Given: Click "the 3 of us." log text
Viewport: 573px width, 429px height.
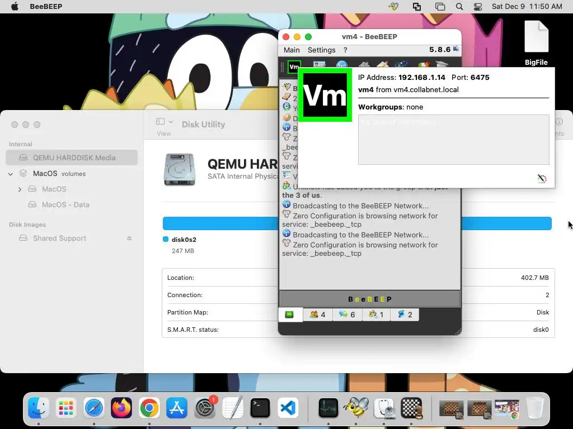Looking at the screenshot, I should [302, 195].
